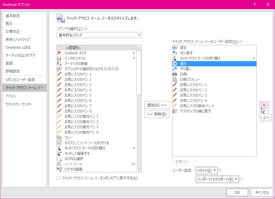Click the 戻る back arrow icon
The image size is (275, 199).
175,48
